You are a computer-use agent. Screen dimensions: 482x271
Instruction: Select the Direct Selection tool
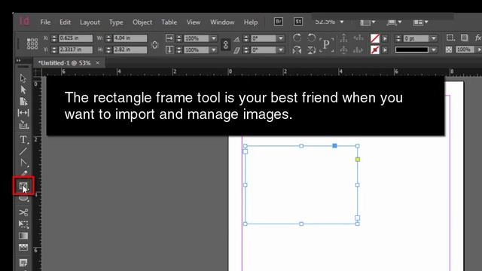coord(23,90)
